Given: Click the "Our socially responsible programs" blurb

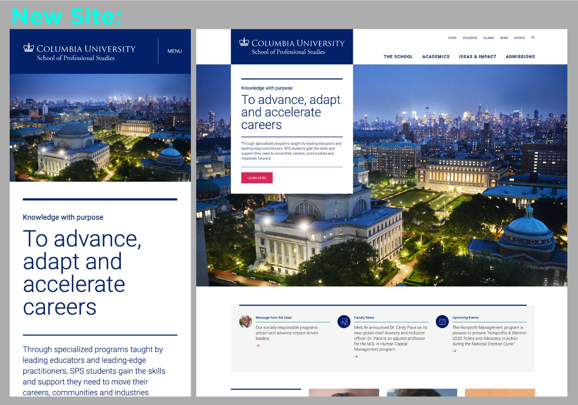Looking at the screenshot, I should click(287, 333).
